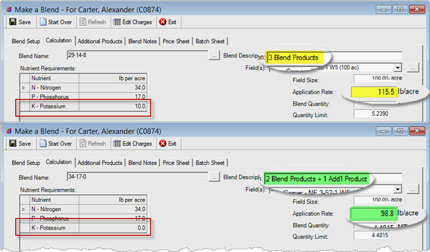Select P - Phosphorus row in upper window

[x=83, y=97]
